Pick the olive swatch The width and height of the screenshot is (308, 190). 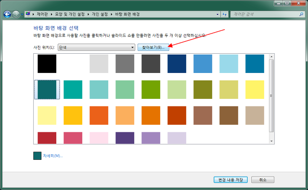203,90
